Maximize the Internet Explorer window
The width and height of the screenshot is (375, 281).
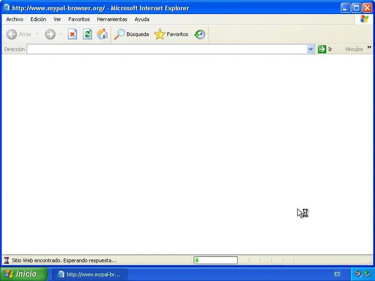[356, 8]
